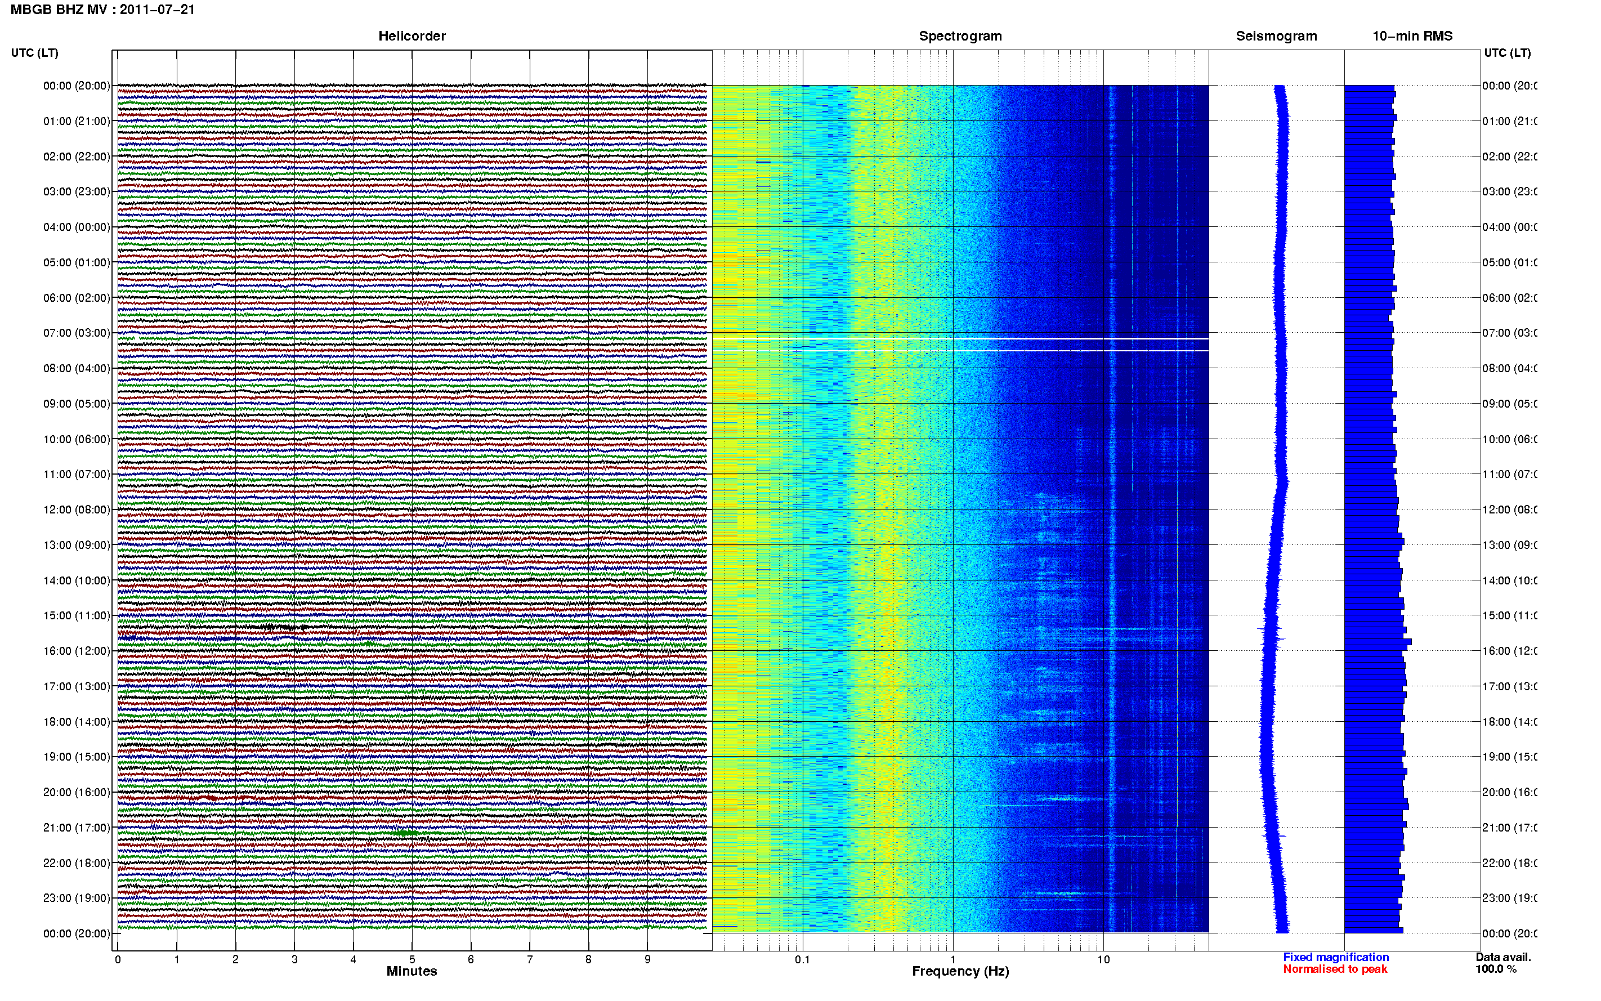
Task: Select the 'Helicorder' panel heading
Action: 412,37
